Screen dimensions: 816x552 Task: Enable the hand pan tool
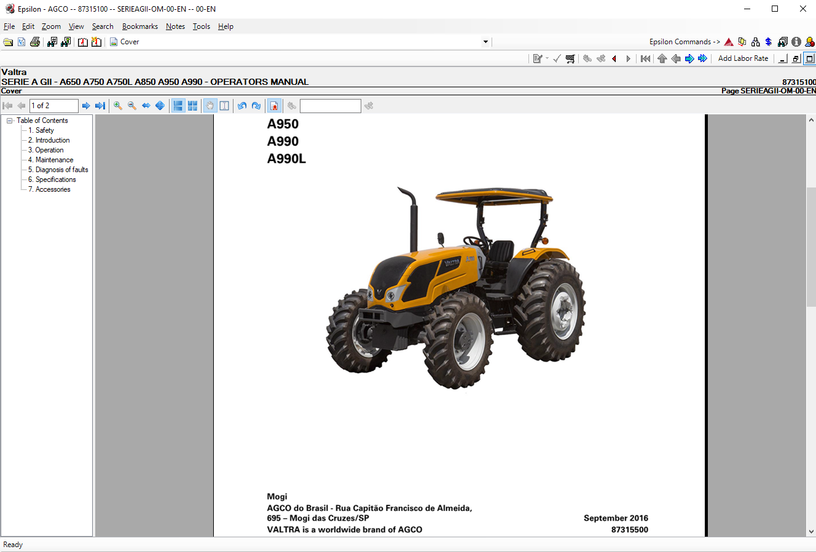coord(210,106)
